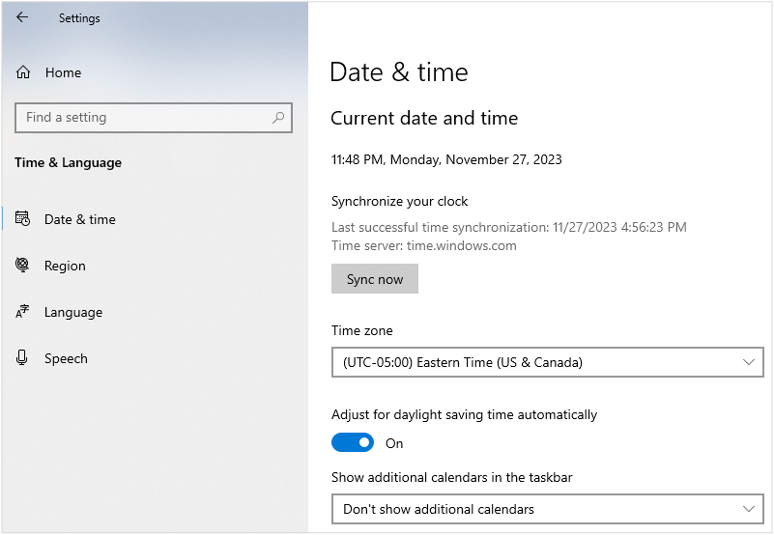Click chevron on Don't show additional calendars
Image resolution: width=774 pixels, height=535 pixels.
click(x=748, y=509)
